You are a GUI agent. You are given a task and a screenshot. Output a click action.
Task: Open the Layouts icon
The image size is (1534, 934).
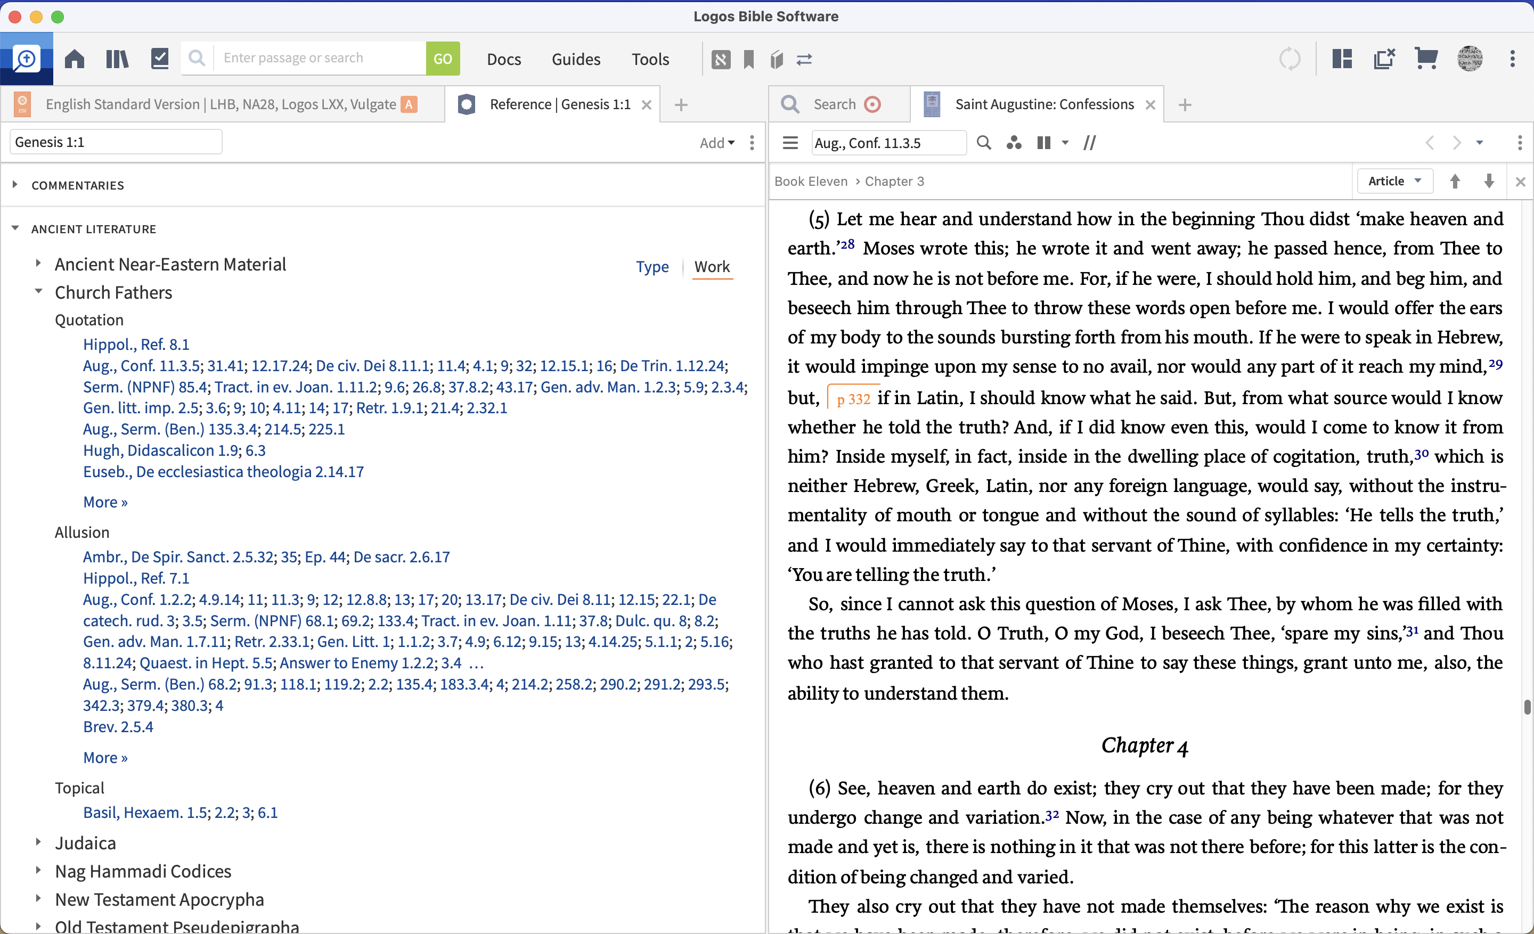(x=1342, y=59)
